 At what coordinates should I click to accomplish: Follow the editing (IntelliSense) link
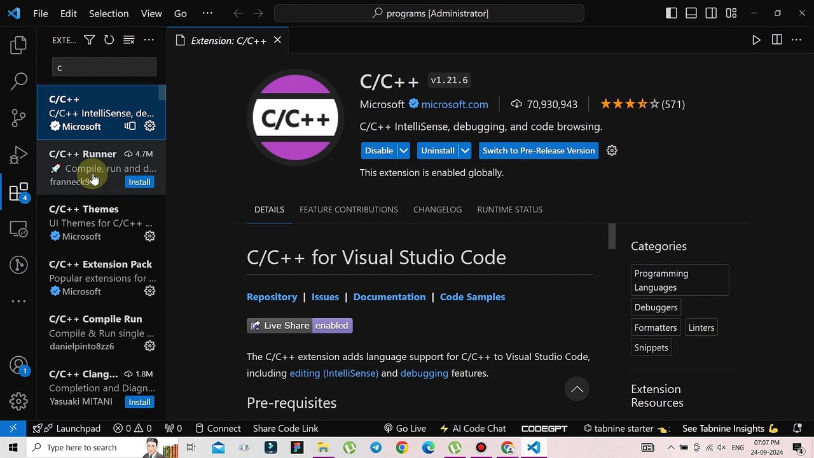334,373
